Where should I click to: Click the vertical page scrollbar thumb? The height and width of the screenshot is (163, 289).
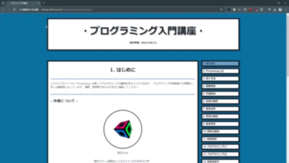point(288,45)
